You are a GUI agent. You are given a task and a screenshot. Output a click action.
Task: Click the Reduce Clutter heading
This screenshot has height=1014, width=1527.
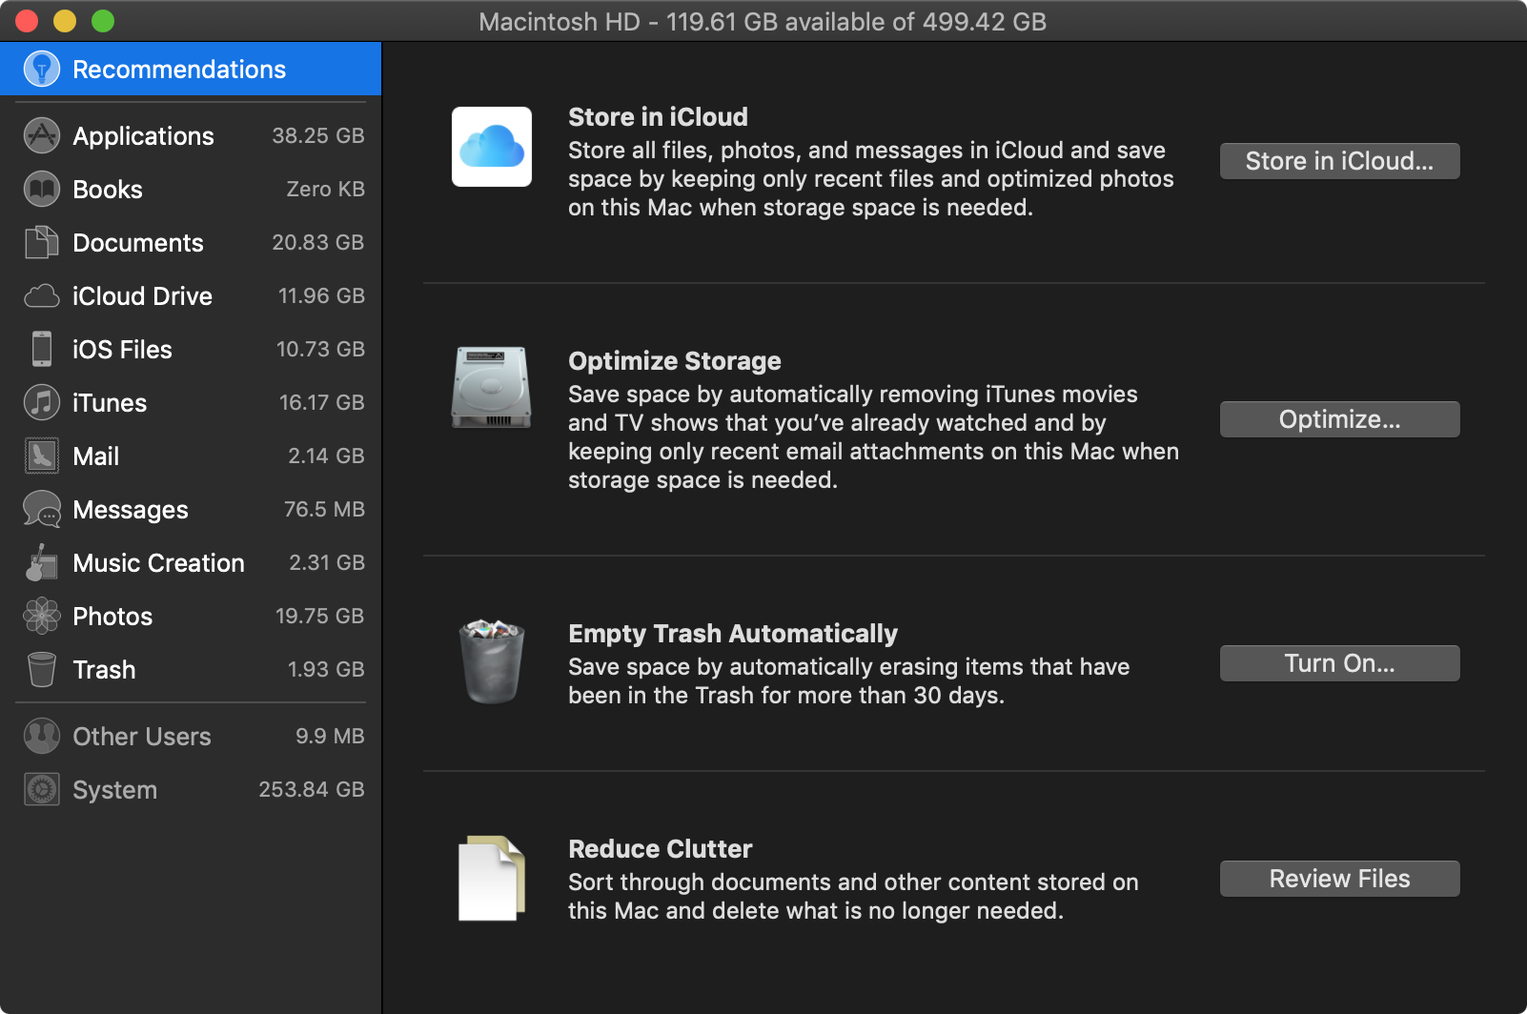coord(661,849)
